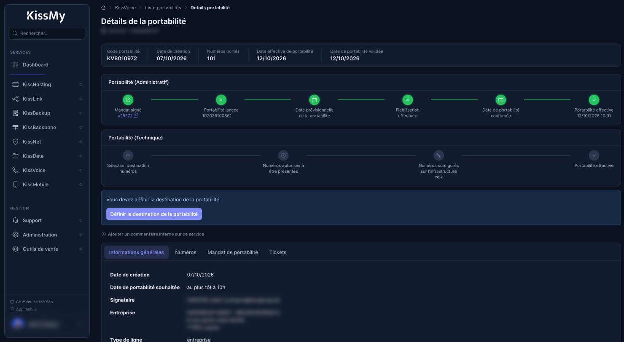Screen dimensions: 624x342
Task: Click the Administration gear icon
Action: (16, 235)
